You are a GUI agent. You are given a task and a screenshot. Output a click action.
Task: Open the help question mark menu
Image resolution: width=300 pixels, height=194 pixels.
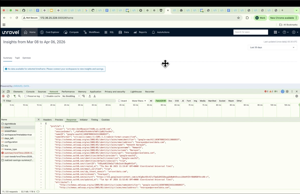[284, 32]
